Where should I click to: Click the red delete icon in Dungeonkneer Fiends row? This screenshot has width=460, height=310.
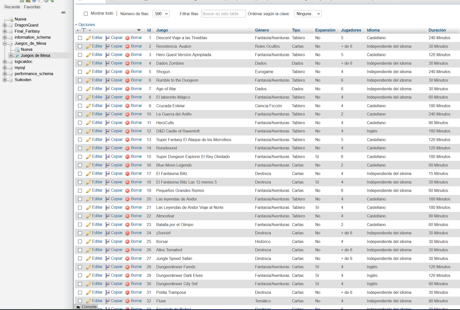pyautogui.click(x=128, y=267)
